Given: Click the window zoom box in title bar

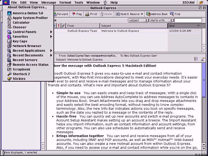Looking at the screenshot, I should point(200,8).
